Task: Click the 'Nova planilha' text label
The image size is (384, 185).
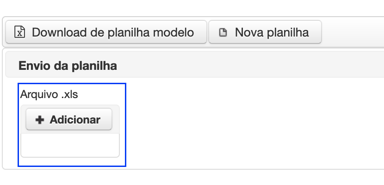Action: (272, 32)
